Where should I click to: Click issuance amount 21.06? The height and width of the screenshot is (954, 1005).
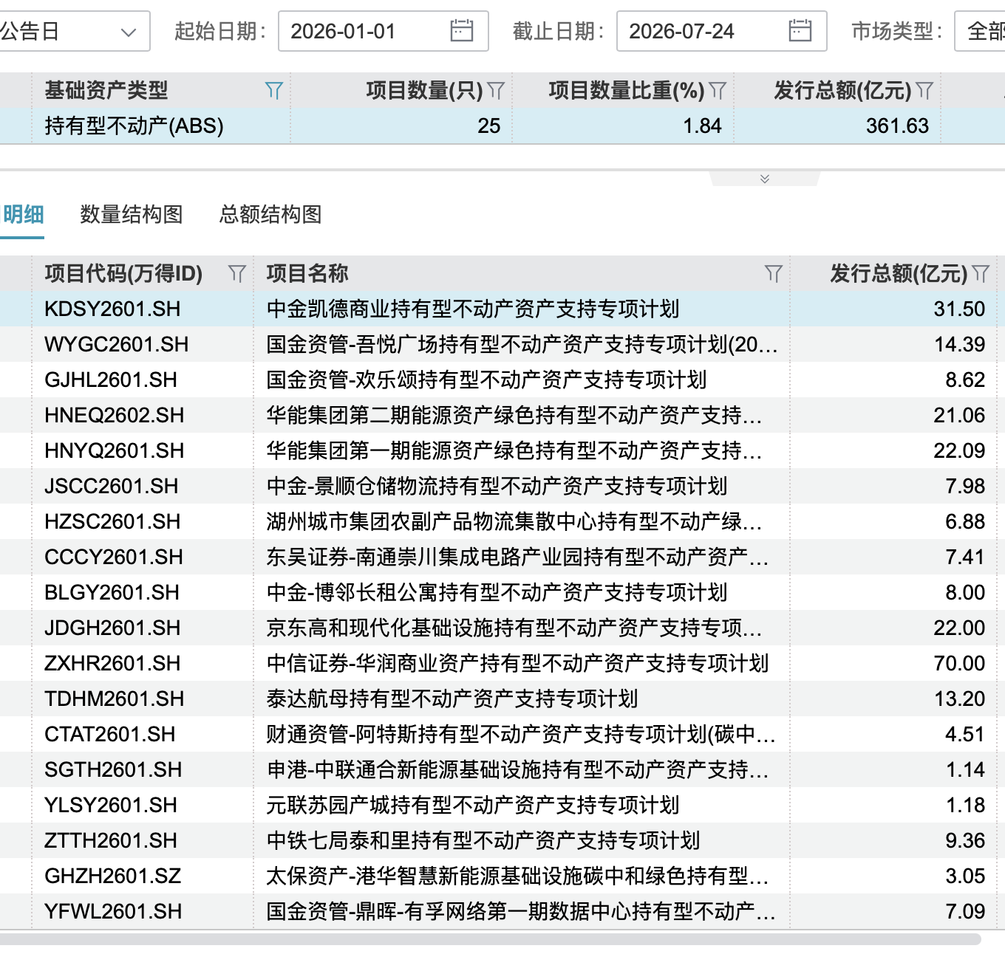[x=959, y=416]
